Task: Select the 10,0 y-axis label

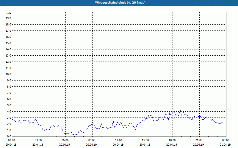Action: click(x=8, y=74)
